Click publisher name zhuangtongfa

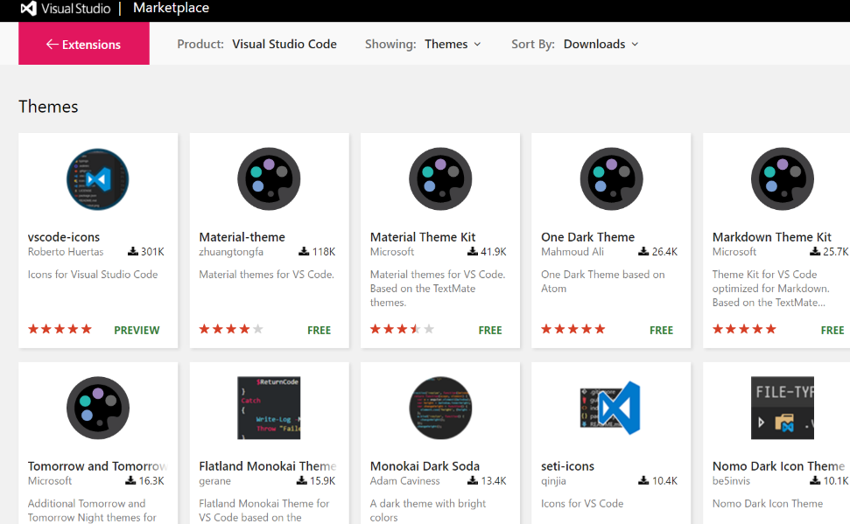[231, 251]
